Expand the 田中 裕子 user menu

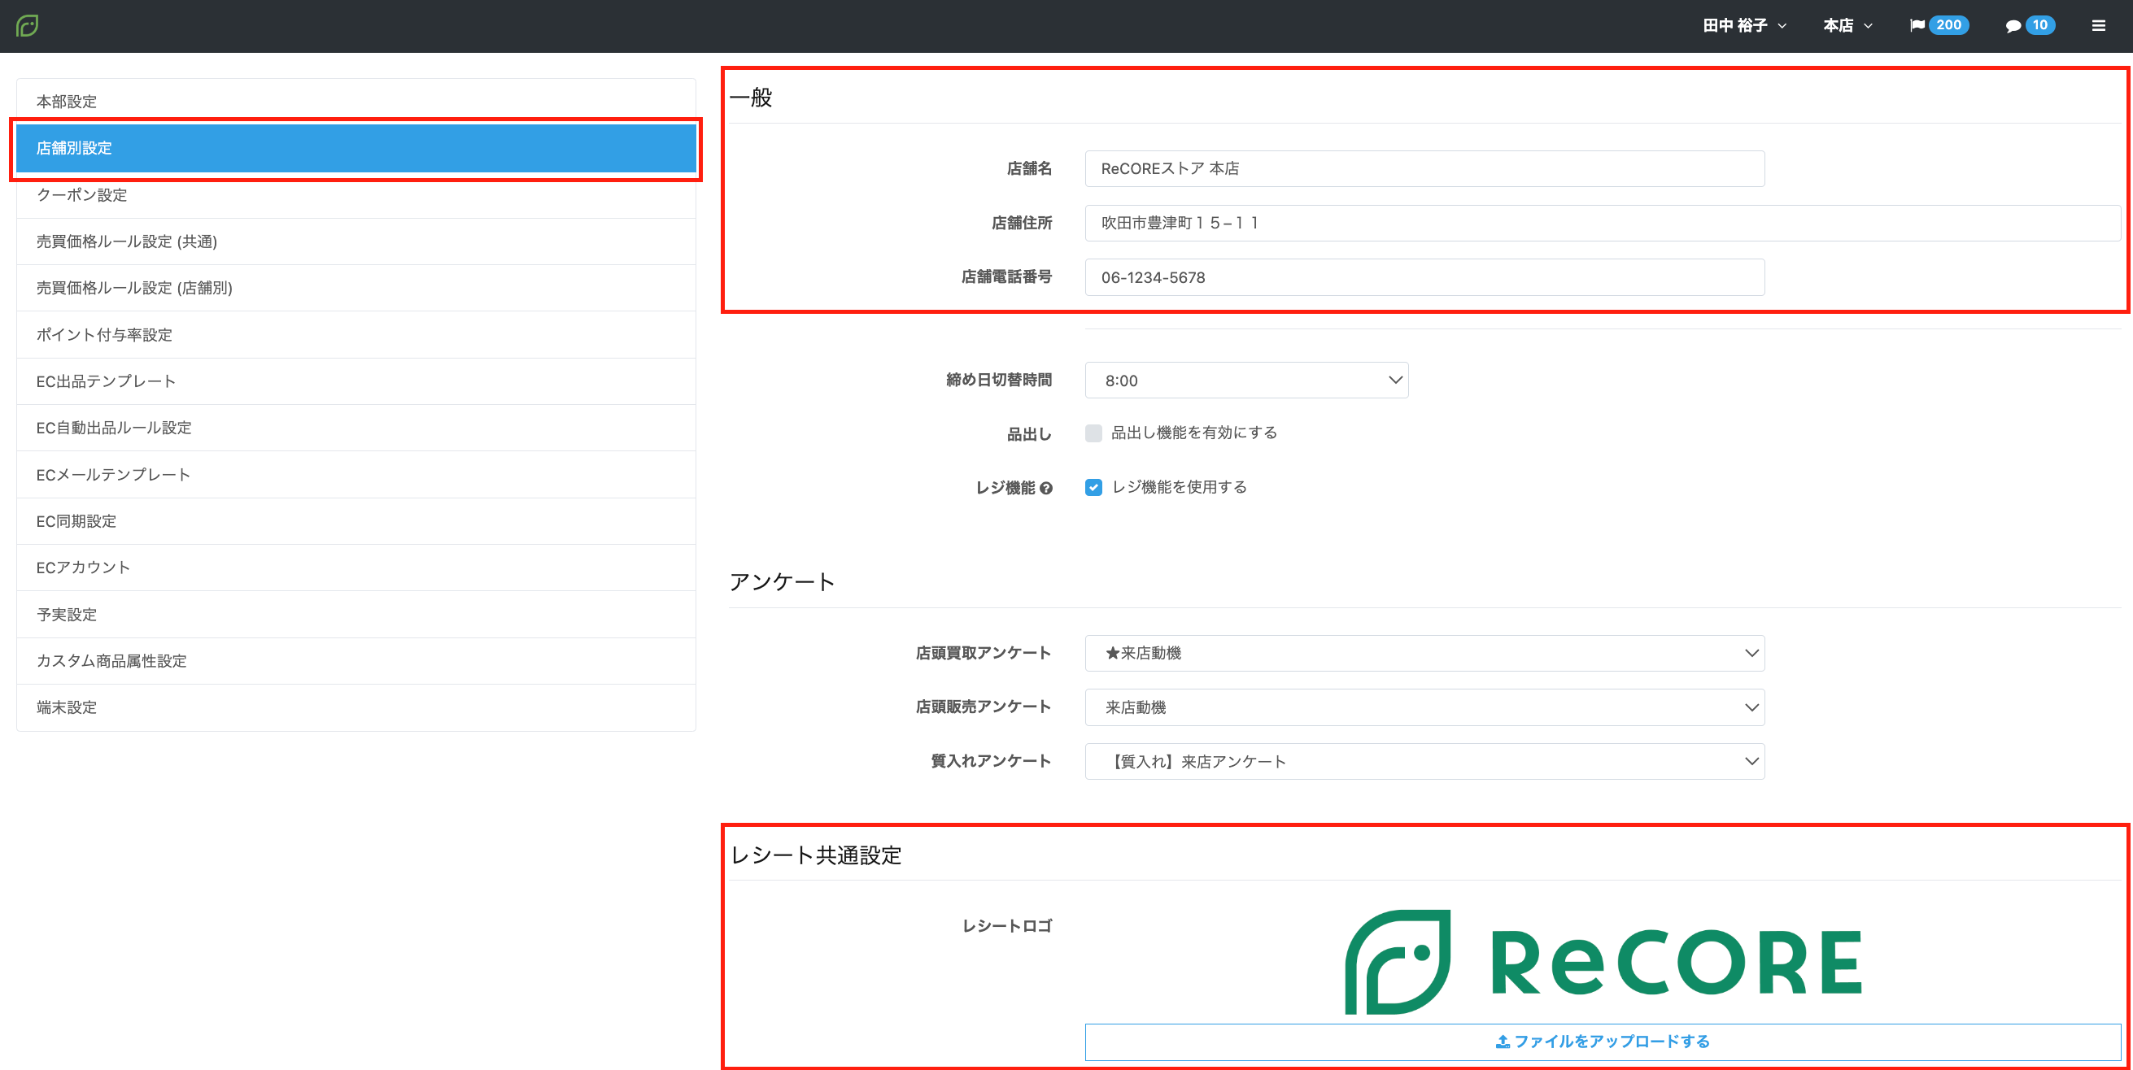point(1744,26)
